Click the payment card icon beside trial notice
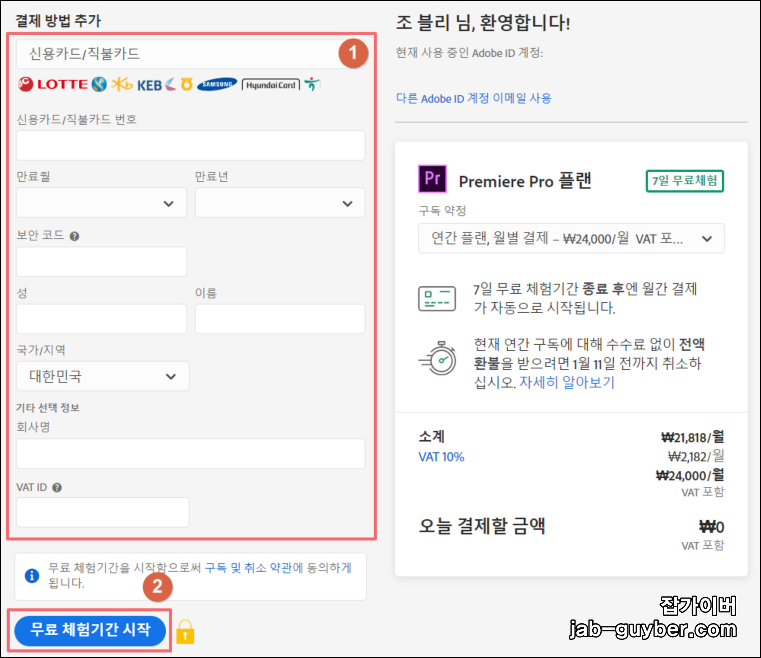Viewport: 761px width, 658px height. (x=437, y=298)
